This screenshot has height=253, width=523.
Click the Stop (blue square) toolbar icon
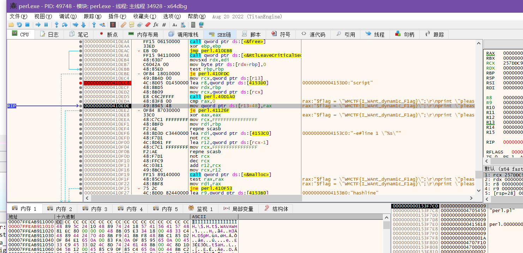27,25
